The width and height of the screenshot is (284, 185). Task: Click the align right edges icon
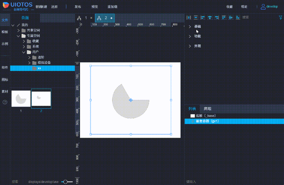pyautogui.click(x=217, y=18)
